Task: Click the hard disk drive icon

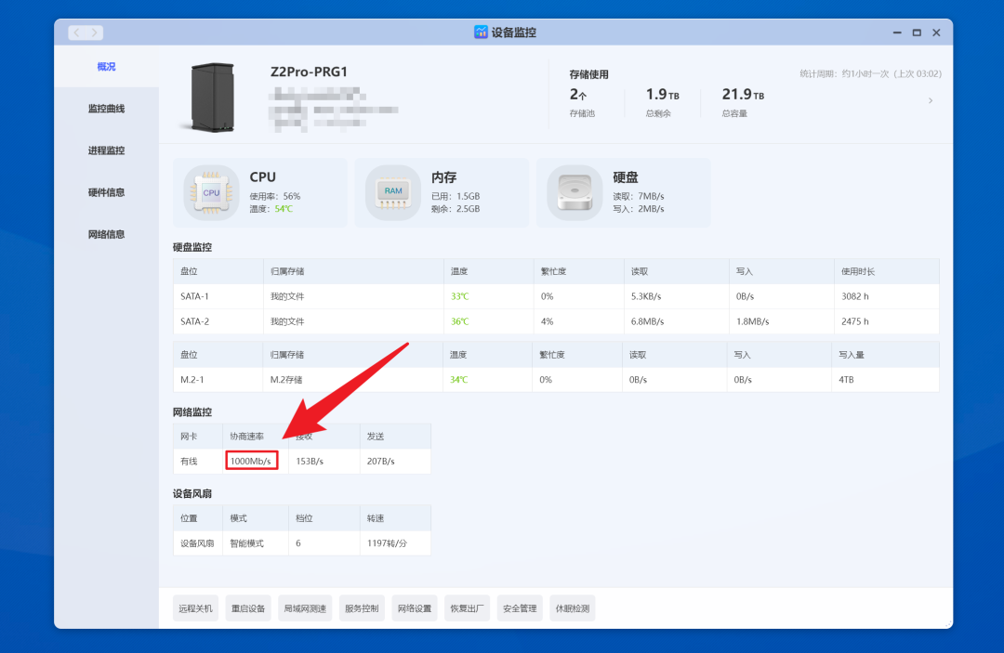Action: tap(575, 192)
